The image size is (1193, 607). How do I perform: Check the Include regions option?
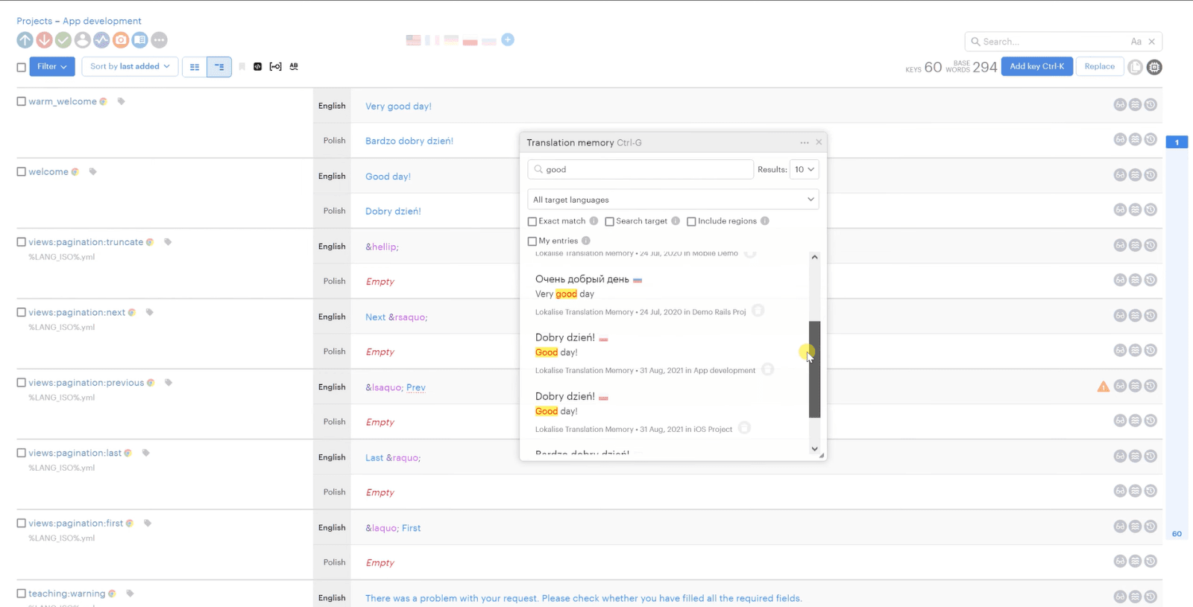pos(691,221)
